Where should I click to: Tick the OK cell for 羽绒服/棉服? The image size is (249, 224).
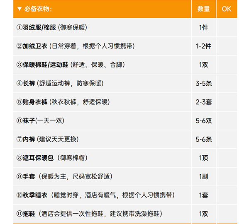[227, 28]
